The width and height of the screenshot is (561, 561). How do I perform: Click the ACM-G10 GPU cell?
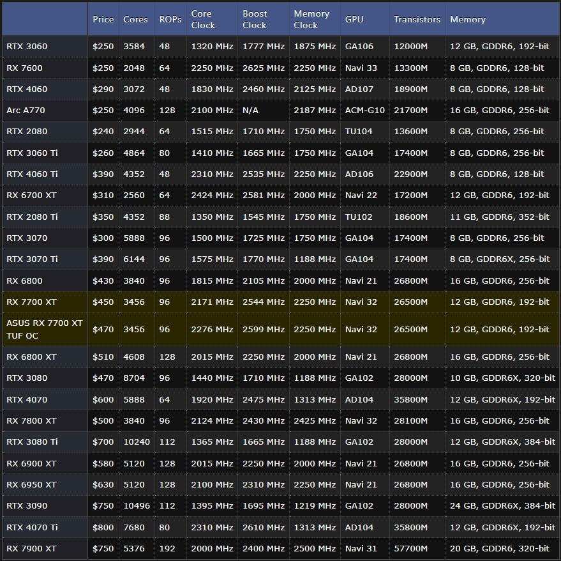(365, 111)
